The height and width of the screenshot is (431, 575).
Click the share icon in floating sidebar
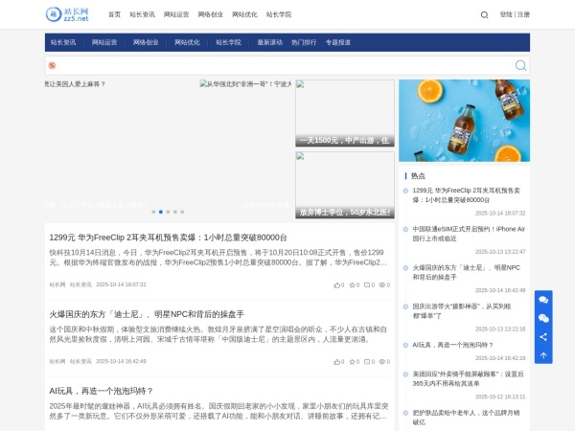543,336
